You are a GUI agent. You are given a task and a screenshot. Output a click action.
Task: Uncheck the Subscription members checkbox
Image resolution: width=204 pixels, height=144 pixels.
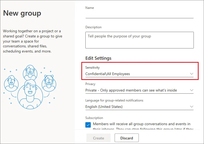(88, 125)
